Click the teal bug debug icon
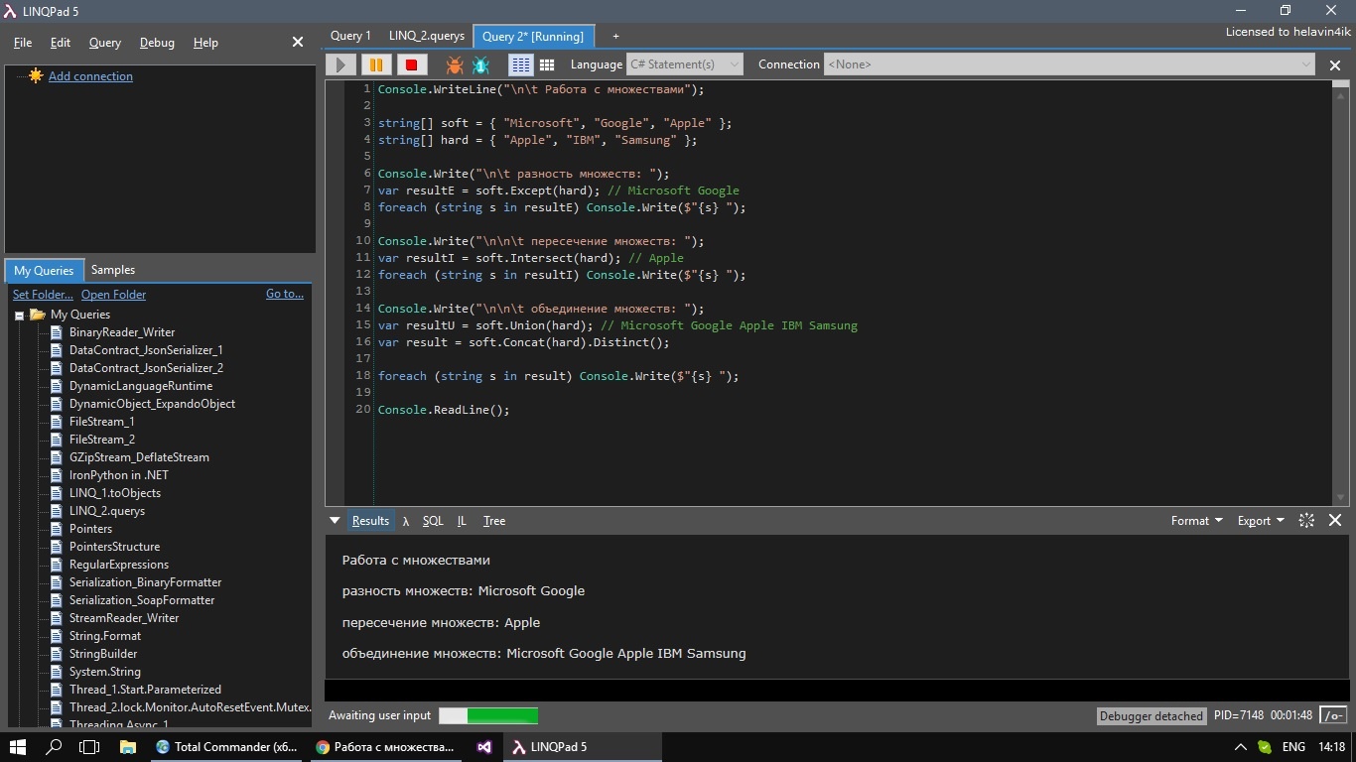The image size is (1356, 762). coord(481,64)
